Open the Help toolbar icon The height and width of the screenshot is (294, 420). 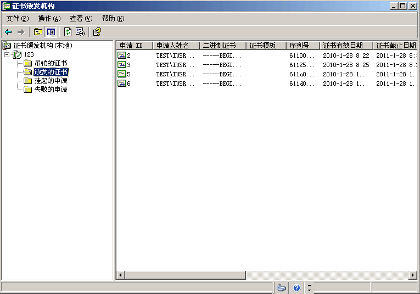[x=97, y=32]
